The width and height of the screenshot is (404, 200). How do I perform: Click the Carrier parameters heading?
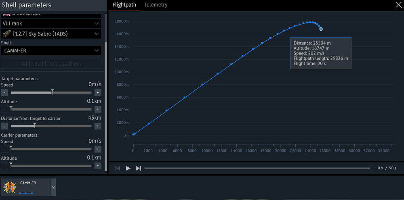pyautogui.click(x=20, y=135)
